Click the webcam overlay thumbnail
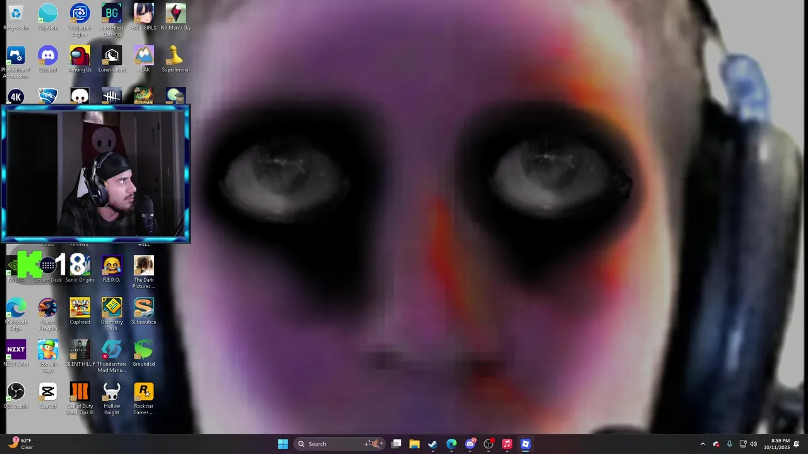 [x=95, y=174]
